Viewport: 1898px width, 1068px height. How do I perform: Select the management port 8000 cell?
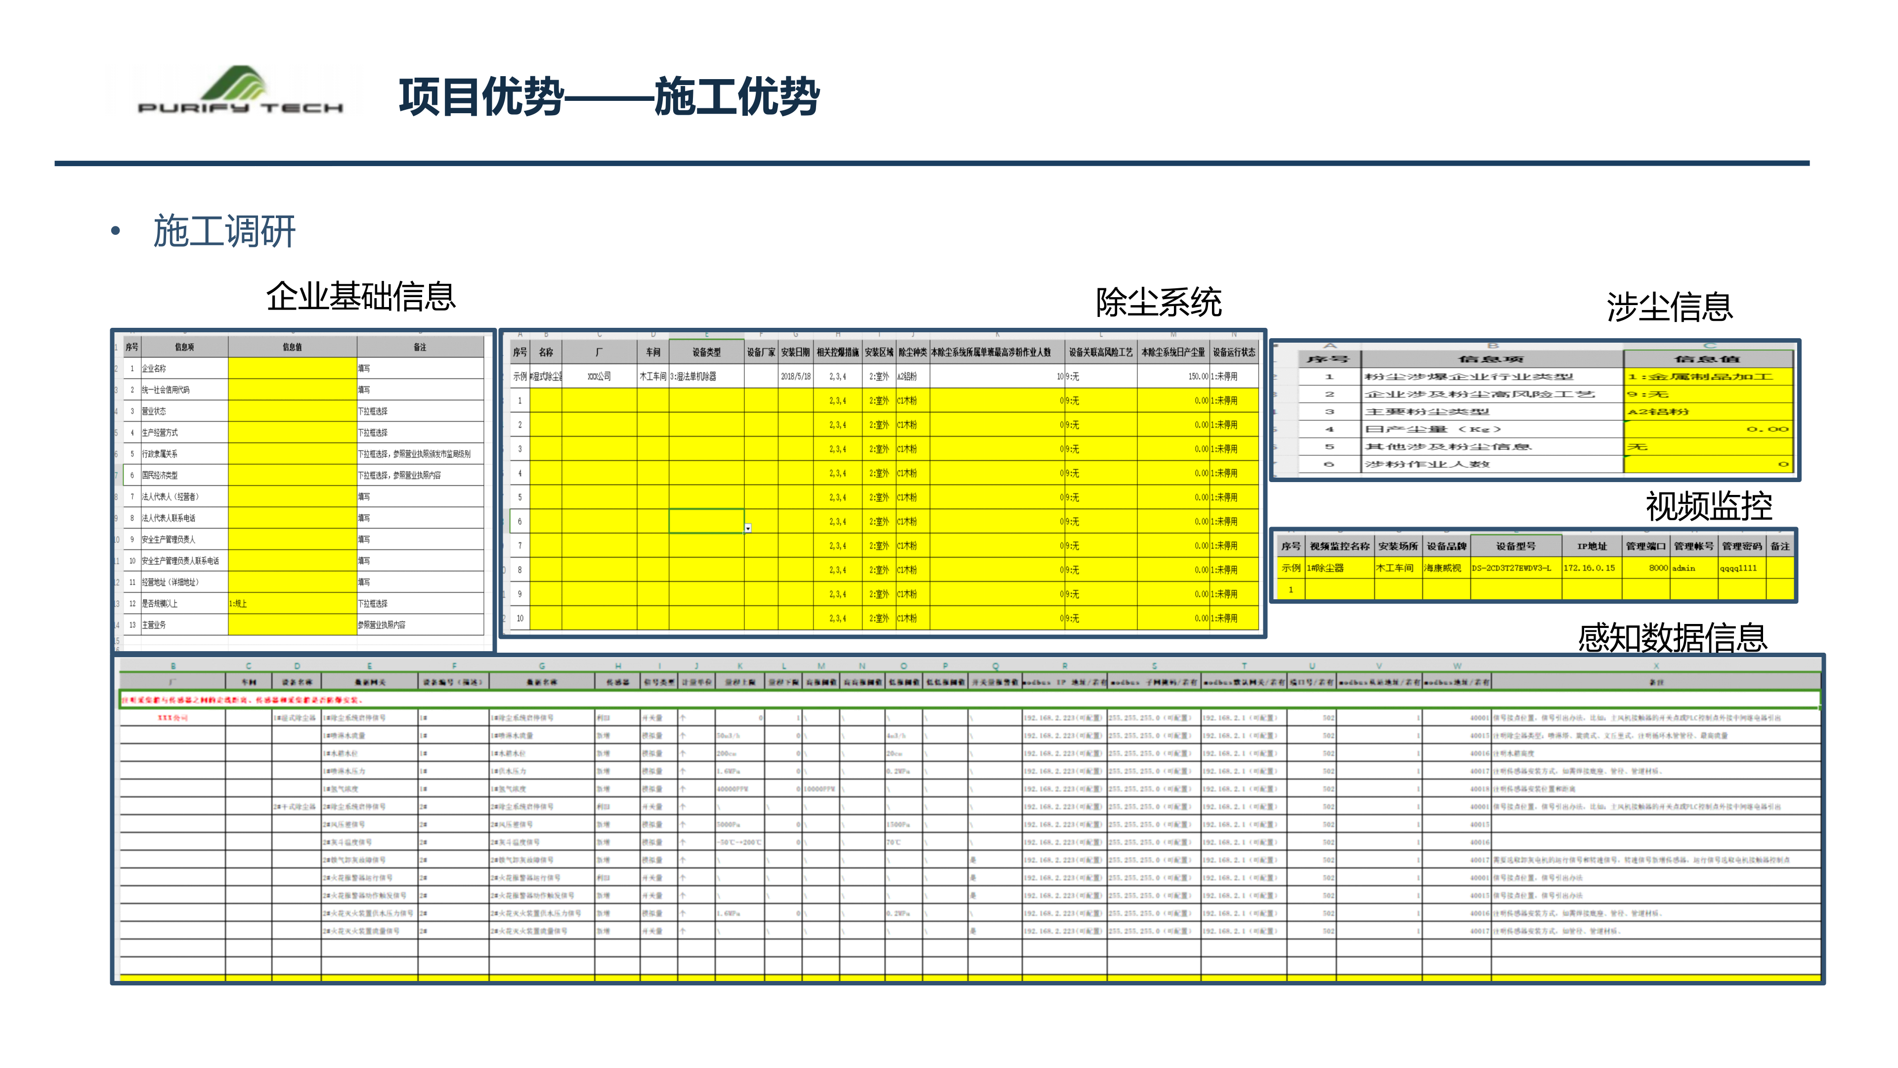[x=1646, y=568]
